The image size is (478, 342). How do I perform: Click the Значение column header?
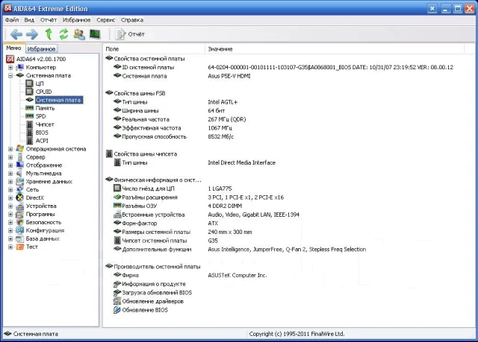click(x=335, y=49)
